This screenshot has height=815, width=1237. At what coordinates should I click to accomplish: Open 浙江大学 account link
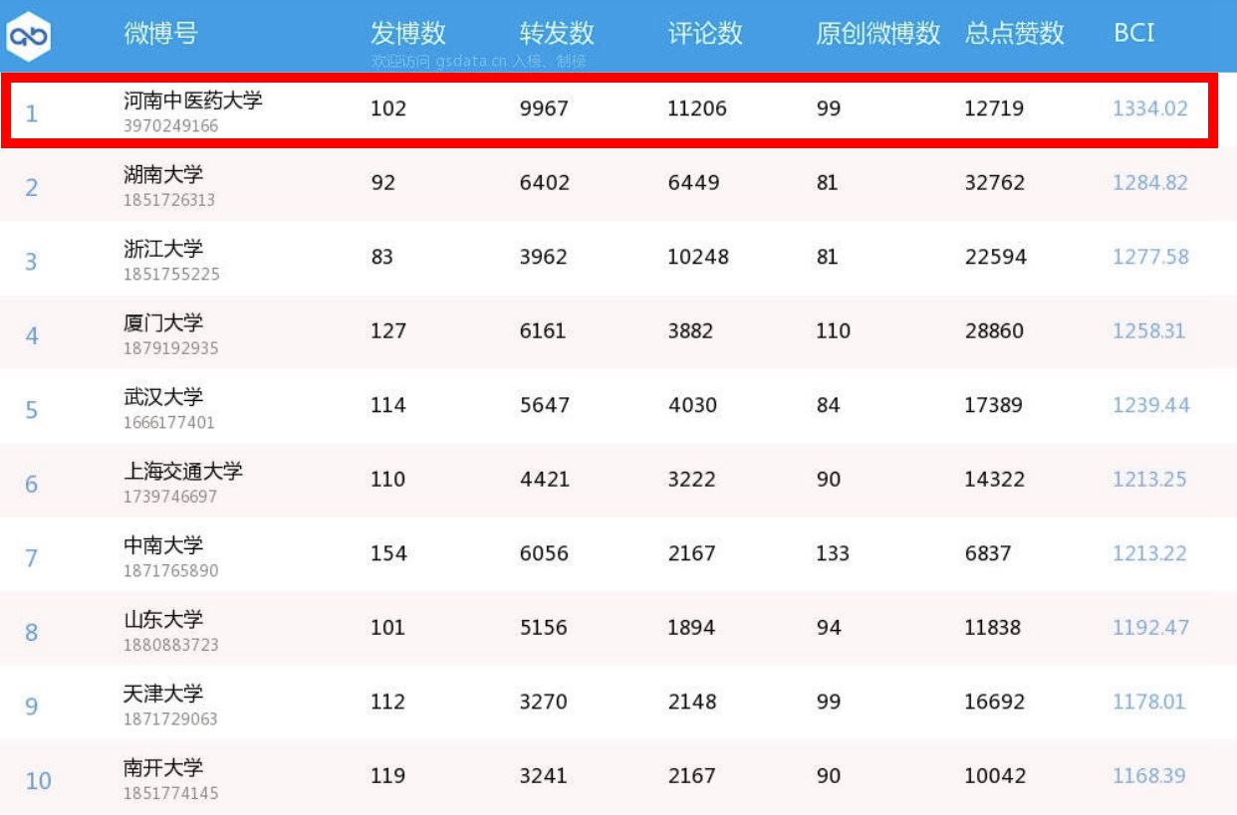[162, 248]
